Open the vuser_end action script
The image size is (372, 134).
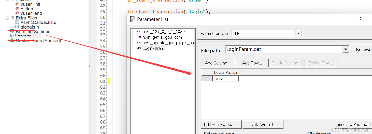point(31,13)
